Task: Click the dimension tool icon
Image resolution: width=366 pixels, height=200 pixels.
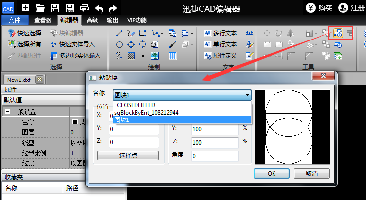Action: (x=250, y=33)
